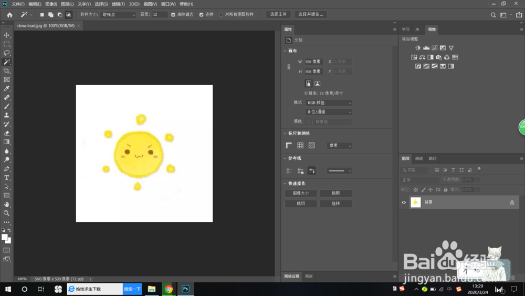Select the Crop tool
525x296 pixels.
coord(6,71)
